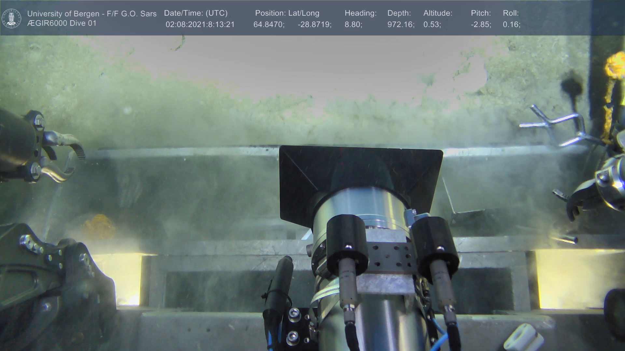Click the Altitude label
Screen dimensions: 625x351
pos(437,13)
